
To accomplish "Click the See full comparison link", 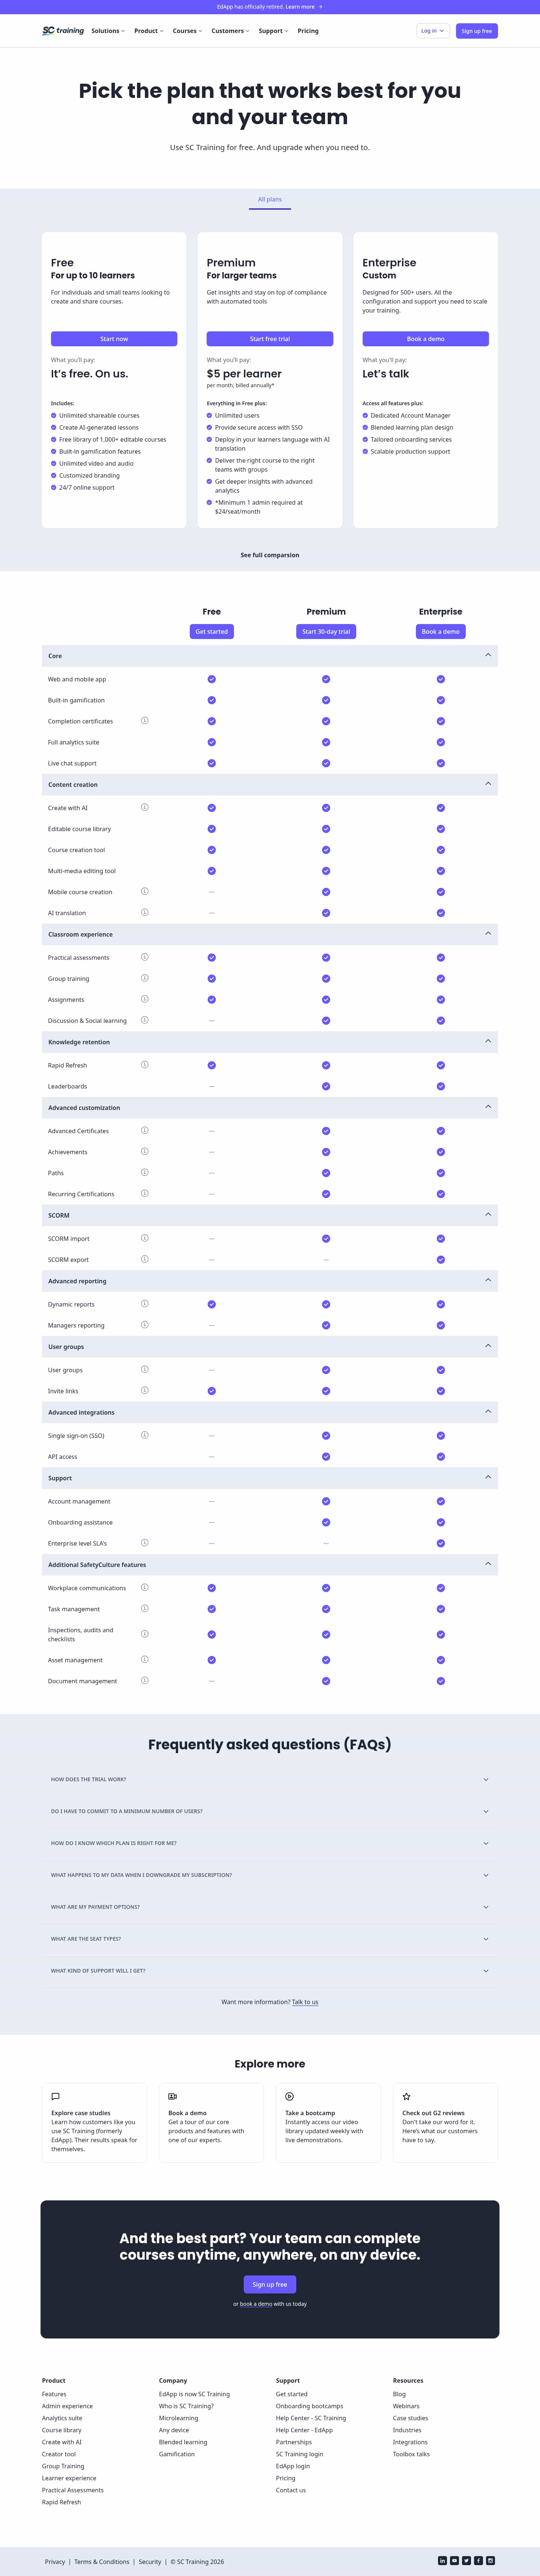I will click(270, 555).
